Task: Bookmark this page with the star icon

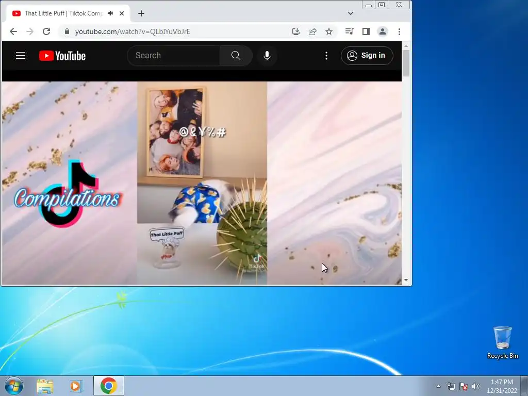Action: [x=329, y=31]
